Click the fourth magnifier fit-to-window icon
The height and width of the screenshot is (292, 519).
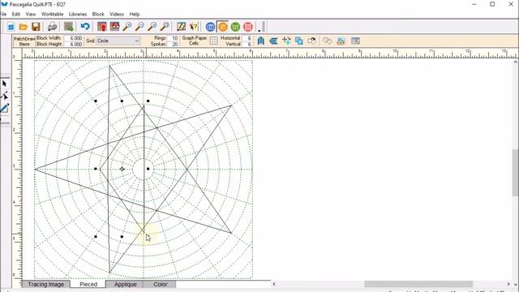click(x=165, y=27)
